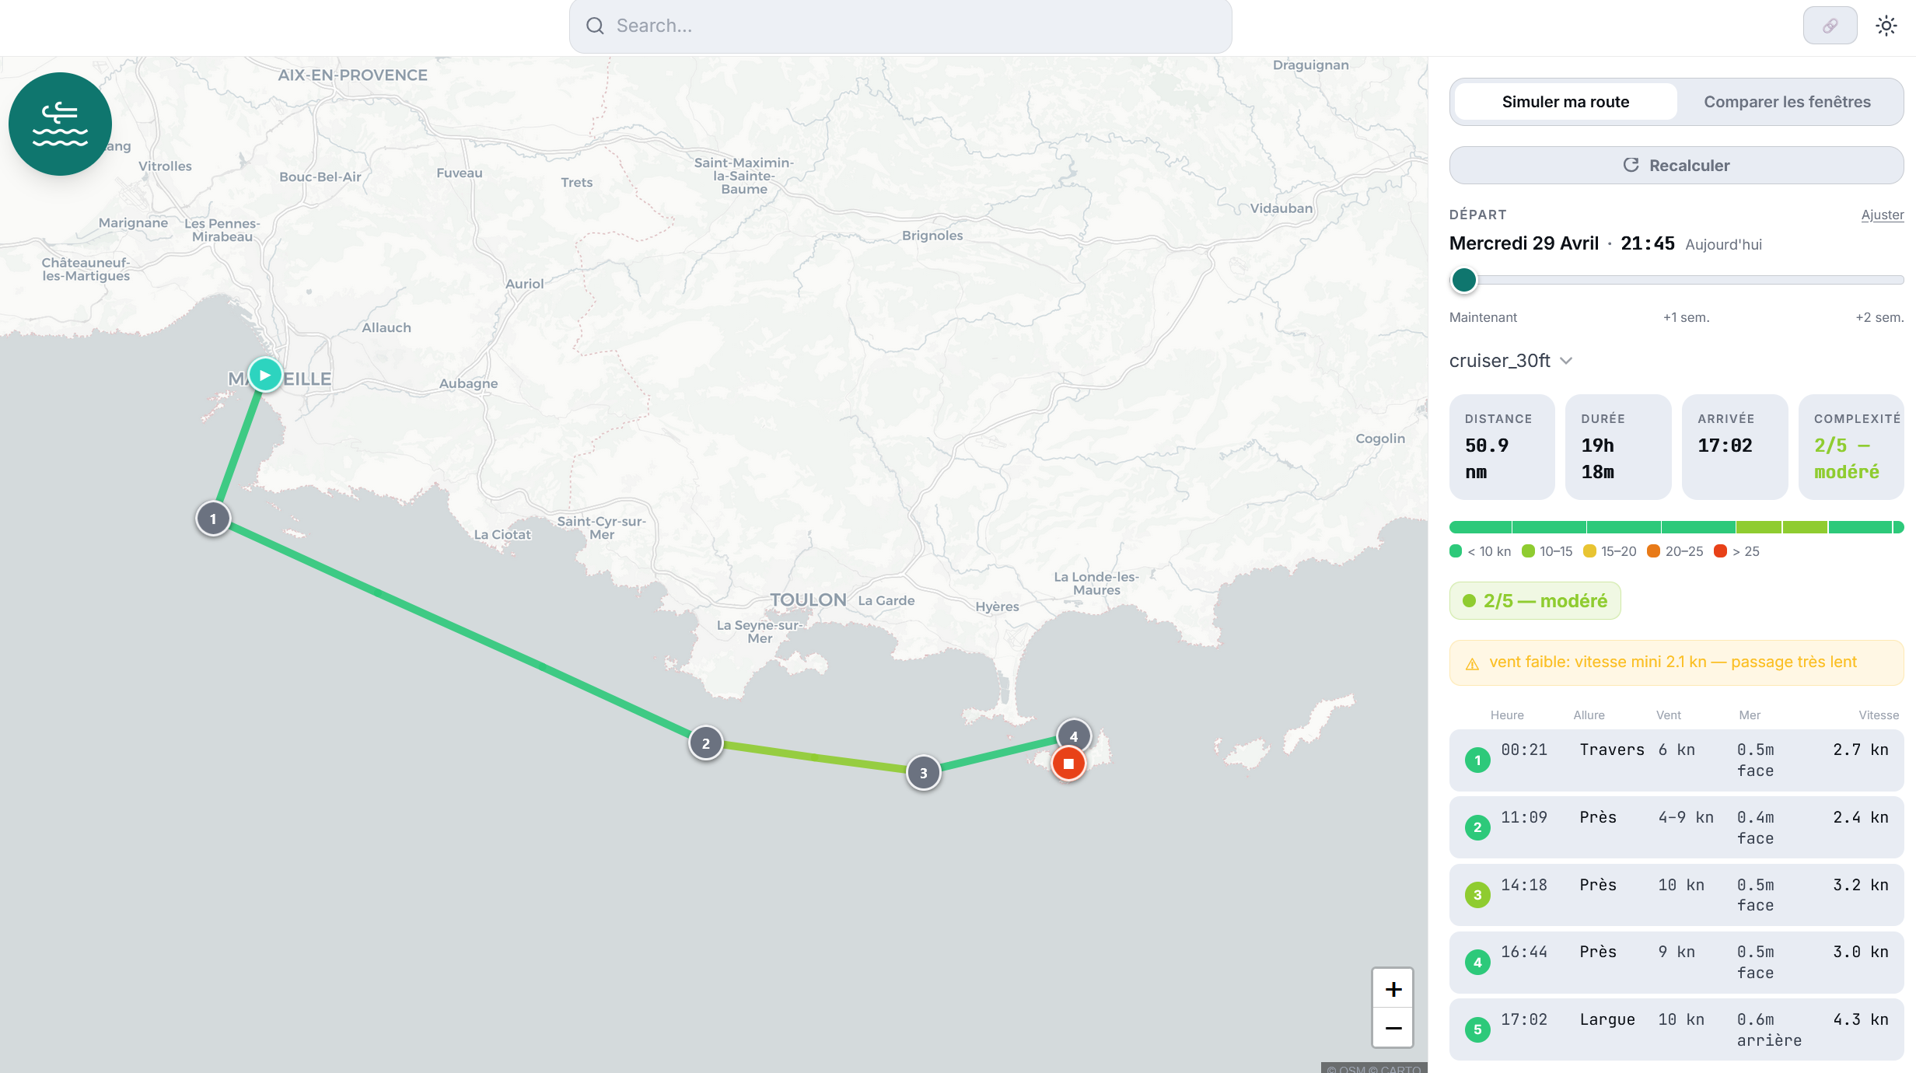1916x1073 pixels.
Task: Click the green dot on the 2/5 modéré badge
Action: [x=1469, y=600]
